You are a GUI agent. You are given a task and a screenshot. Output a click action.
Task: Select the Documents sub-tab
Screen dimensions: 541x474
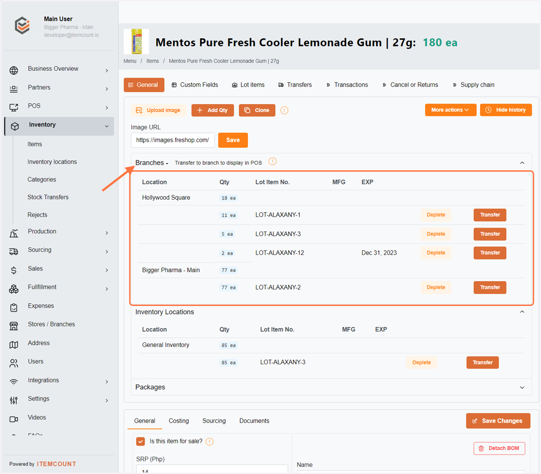coord(254,421)
